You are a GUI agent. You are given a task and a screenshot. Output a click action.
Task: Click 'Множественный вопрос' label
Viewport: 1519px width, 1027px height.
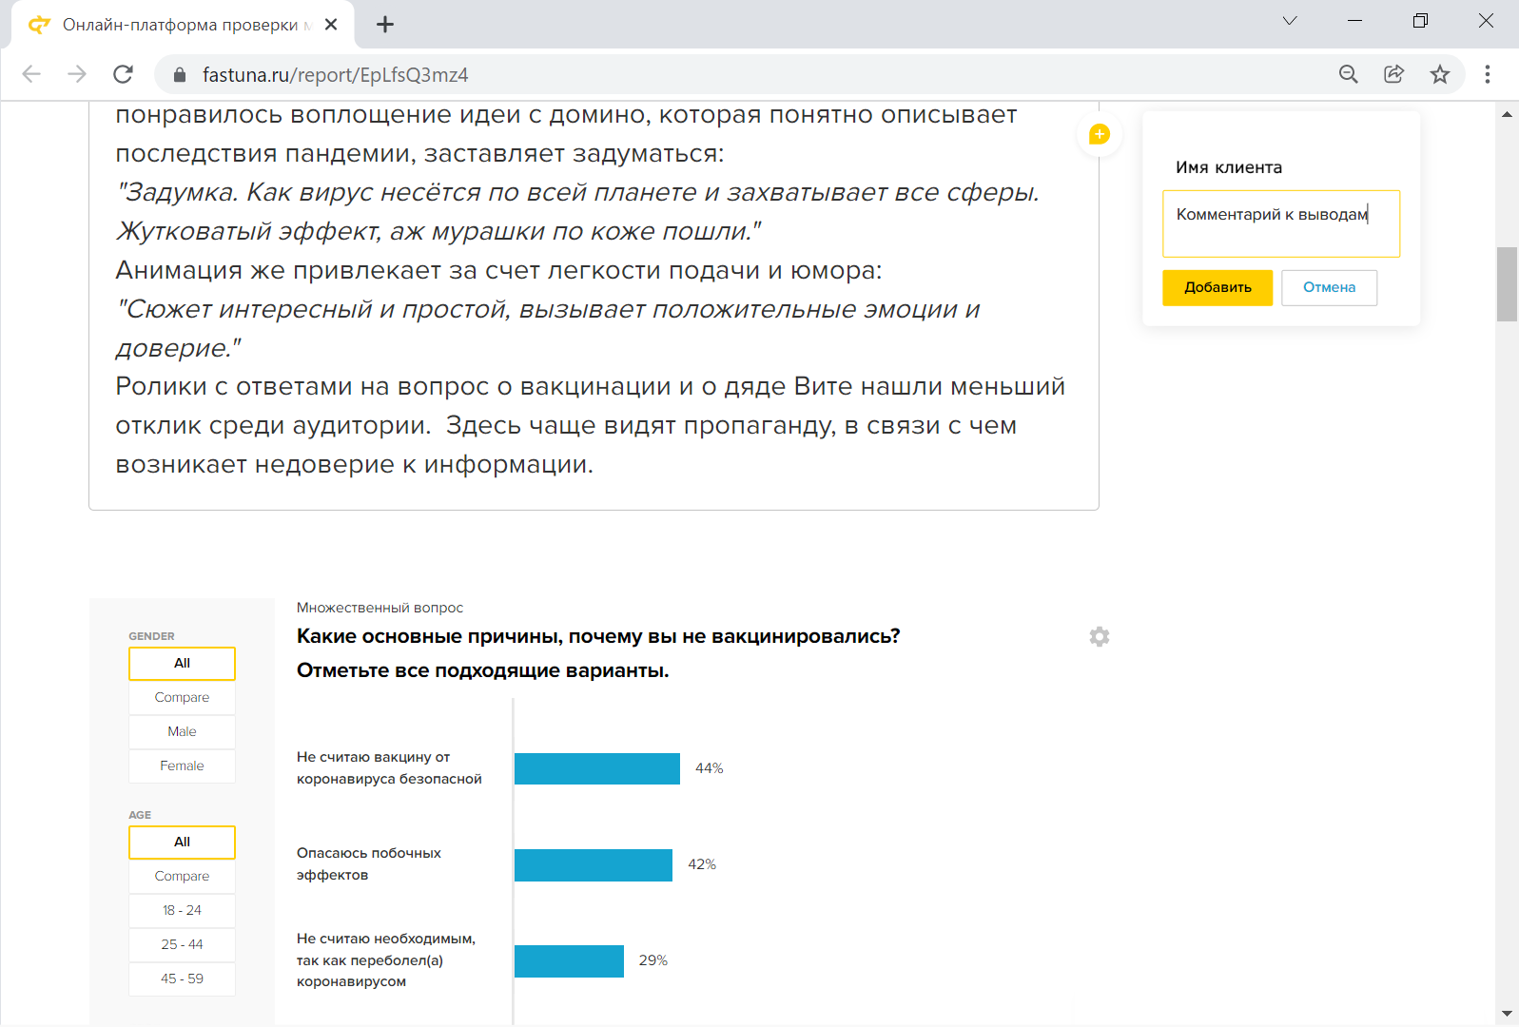(380, 608)
